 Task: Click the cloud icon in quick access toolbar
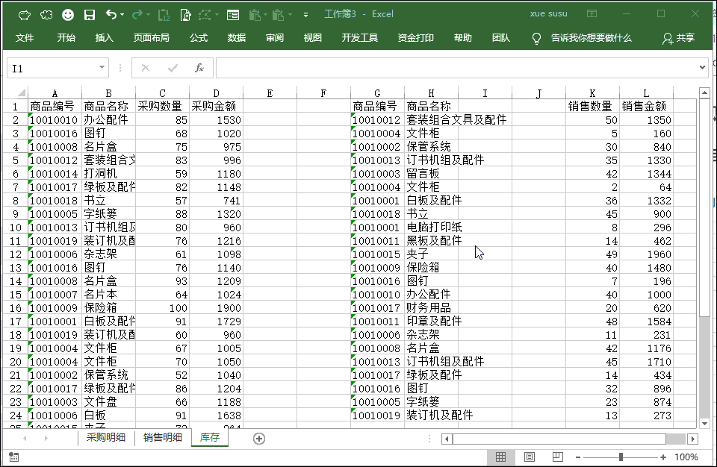(x=46, y=15)
